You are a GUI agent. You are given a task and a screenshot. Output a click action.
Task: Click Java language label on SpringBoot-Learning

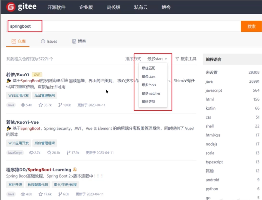point(11,194)
